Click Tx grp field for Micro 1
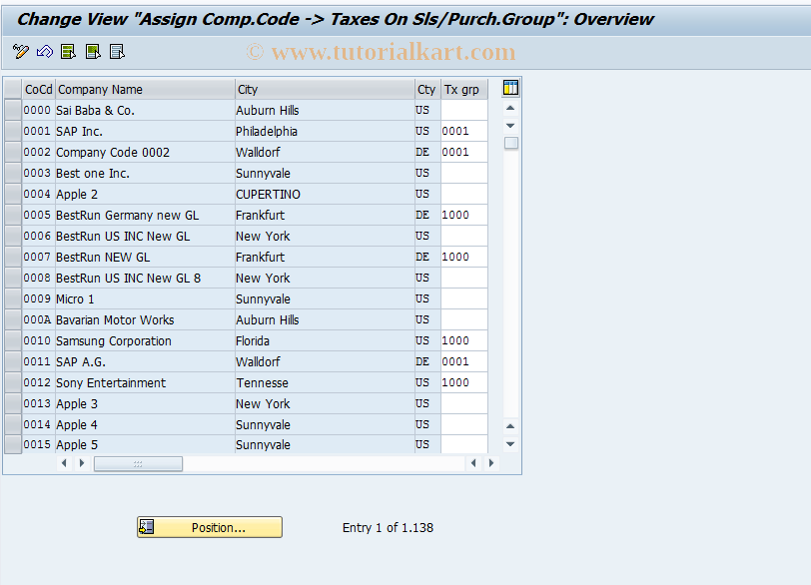This screenshot has width=811, height=585. coord(464,298)
